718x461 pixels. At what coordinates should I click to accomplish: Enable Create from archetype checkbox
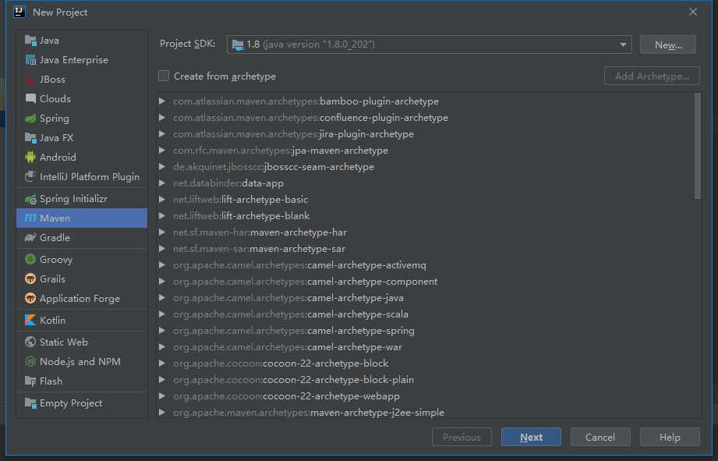164,76
